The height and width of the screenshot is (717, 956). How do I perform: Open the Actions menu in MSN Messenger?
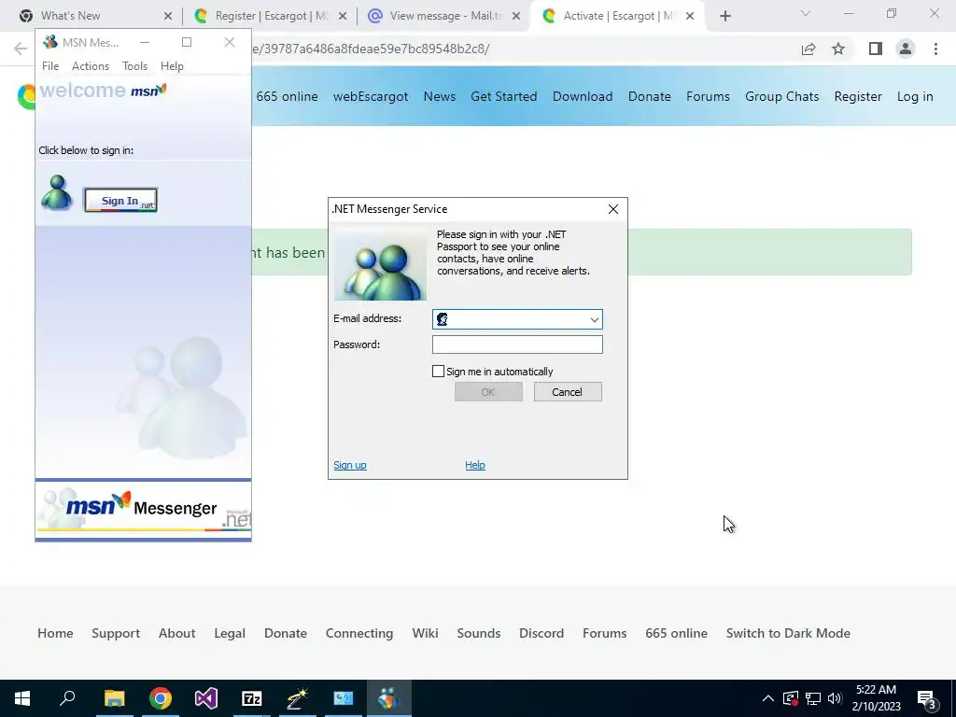91,66
